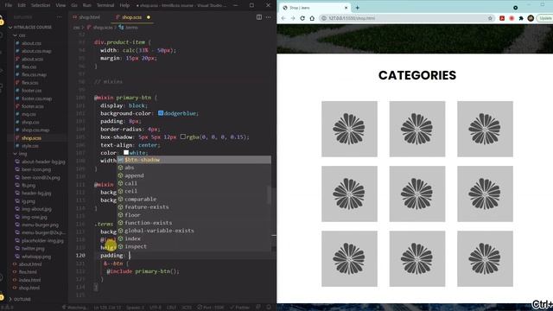Choose 'floor' autocomplete suggestion
Image resolution: width=553 pixels, height=311 pixels.
click(194, 215)
